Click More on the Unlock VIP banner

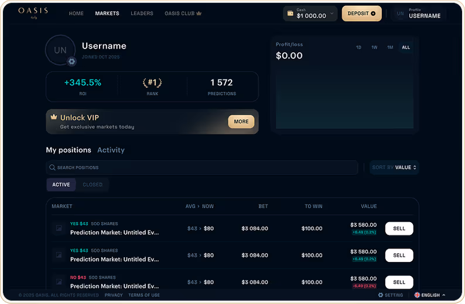(x=241, y=122)
